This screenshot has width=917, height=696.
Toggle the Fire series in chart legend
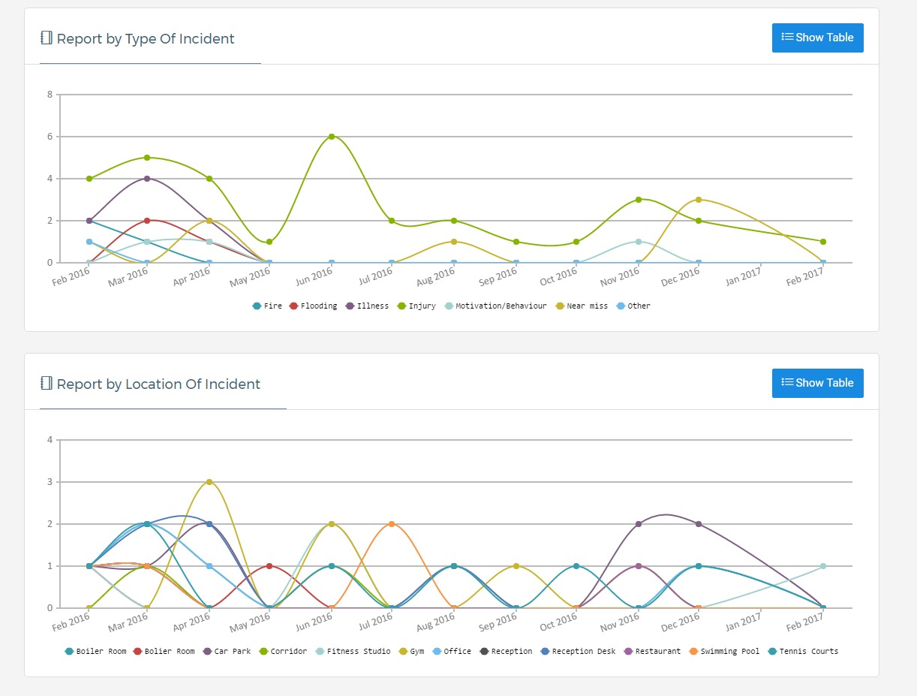pos(267,306)
